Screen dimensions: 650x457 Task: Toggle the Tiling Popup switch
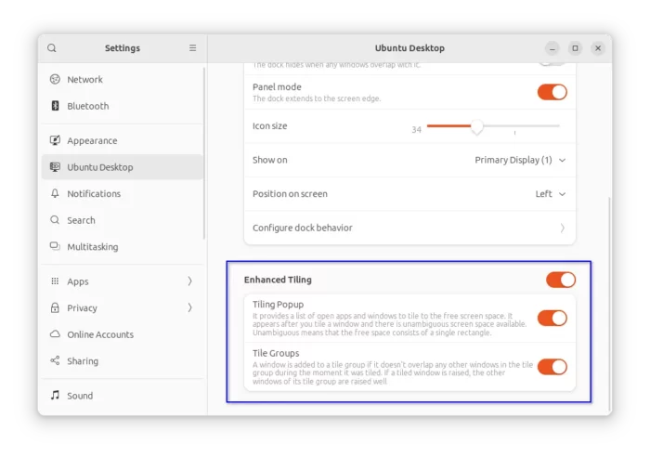pyautogui.click(x=552, y=319)
